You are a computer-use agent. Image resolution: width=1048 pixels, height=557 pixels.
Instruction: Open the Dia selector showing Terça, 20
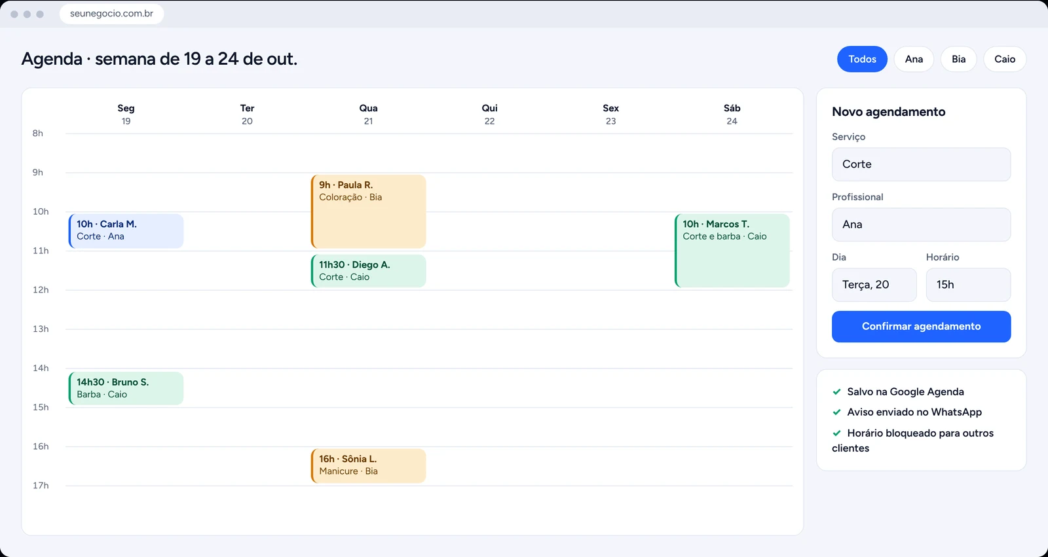point(874,285)
